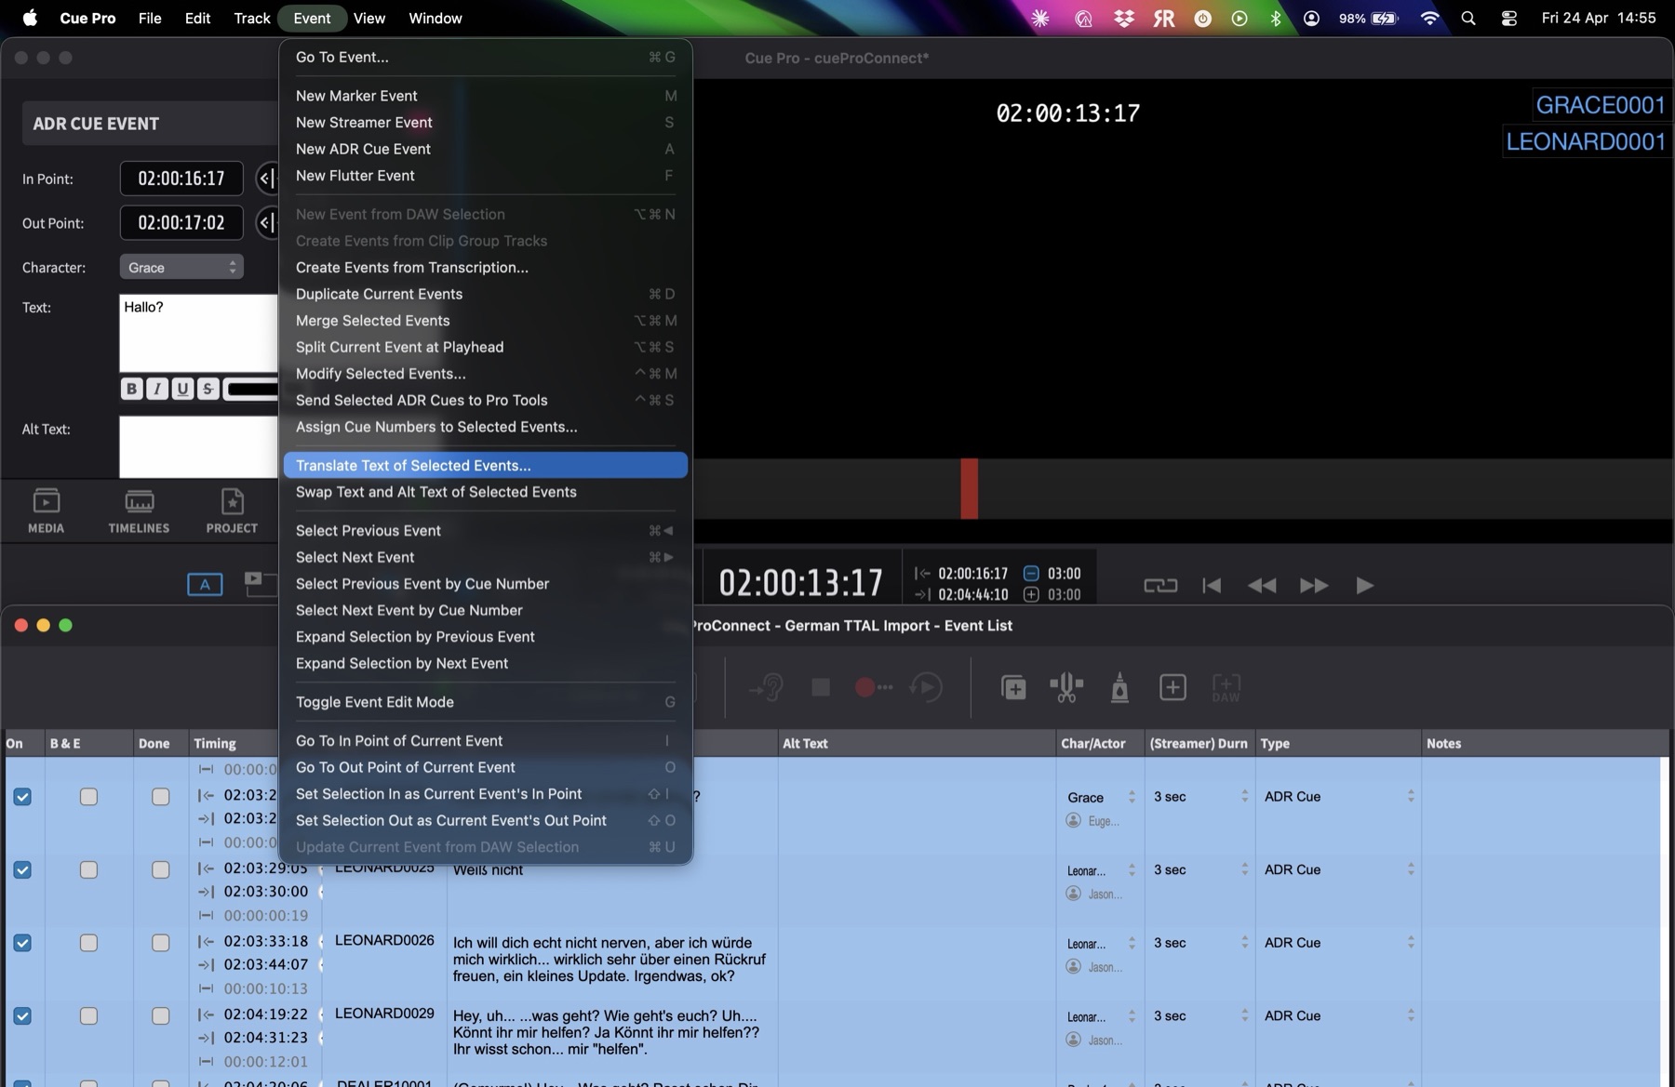Choose Create Events from Transcription
Image resolution: width=1675 pixels, height=1087 pixels.
[x=486, y=267]
